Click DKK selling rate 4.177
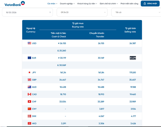 (133, 116)
